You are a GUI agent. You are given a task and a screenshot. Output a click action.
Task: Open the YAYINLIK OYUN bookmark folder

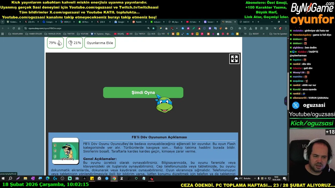pos(52,34)
